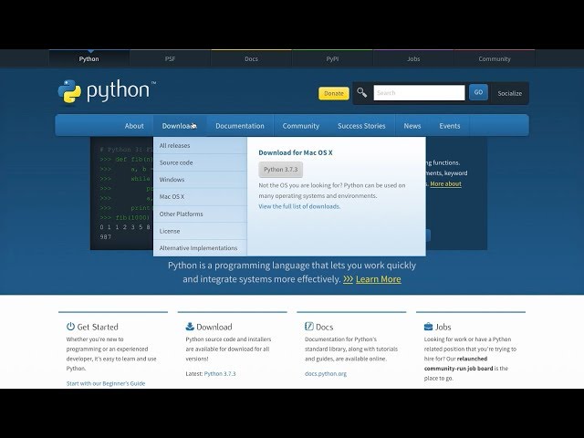Choose Windows in Downloads menu

(200, 180)
